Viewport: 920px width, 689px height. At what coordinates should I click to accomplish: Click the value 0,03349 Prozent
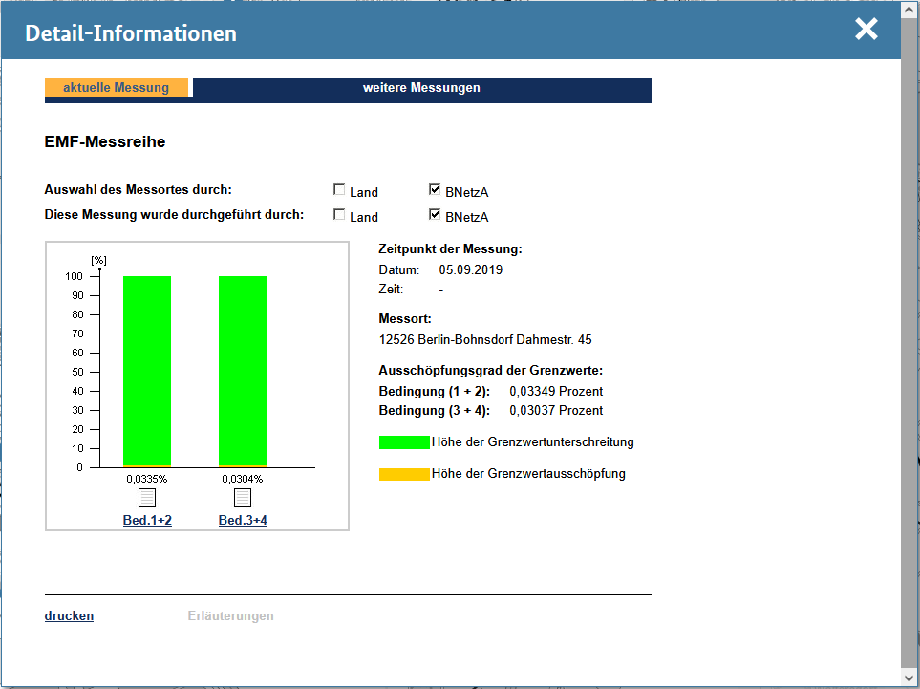[x=556, y=392]
